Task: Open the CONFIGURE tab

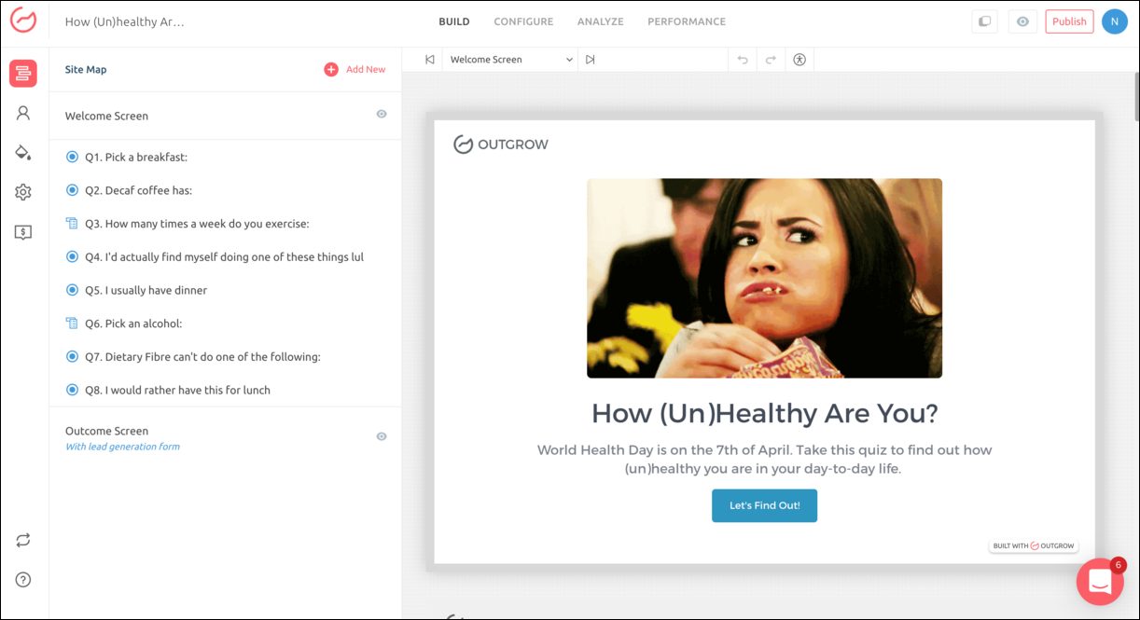Action: click(523, 21)
